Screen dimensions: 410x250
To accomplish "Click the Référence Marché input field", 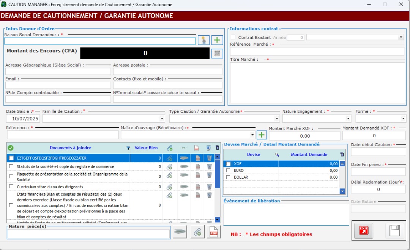I will coord(317,51).
